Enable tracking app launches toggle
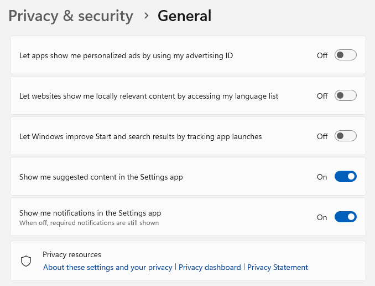The height and width of the screenshot is (286, 375). pyautogui.click(x=345, y=136)
